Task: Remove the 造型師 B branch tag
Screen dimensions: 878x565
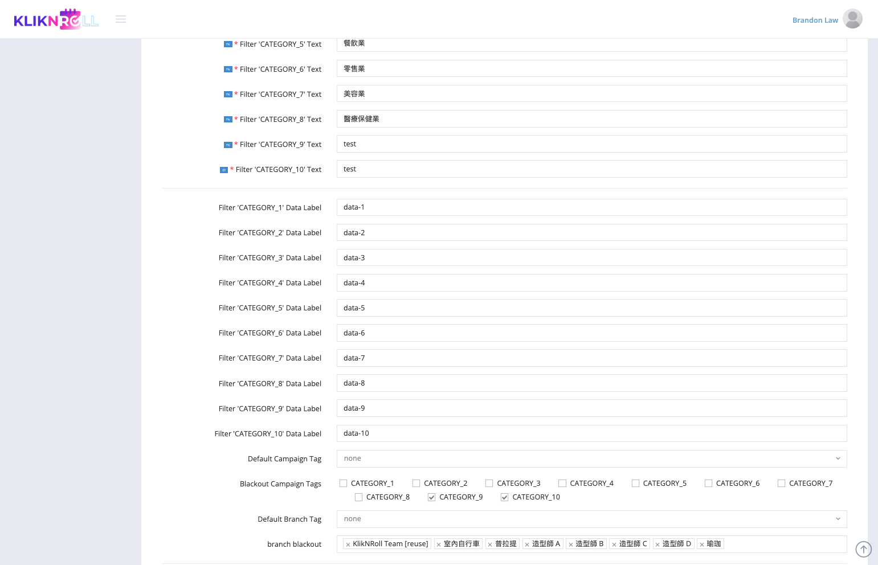Action: pyautogui.click(x=570, y=544)
